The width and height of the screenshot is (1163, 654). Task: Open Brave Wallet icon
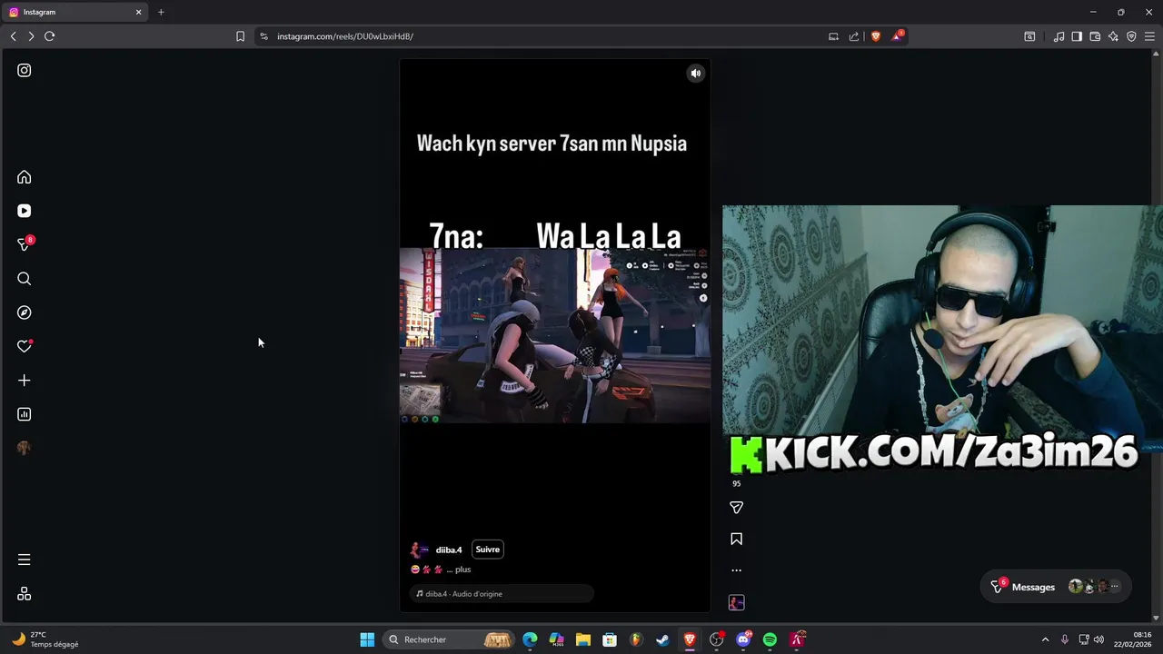click(1095, 36)
